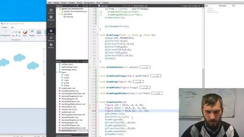Viewport: 244px width, 137px height.
Task: Open the Анализ menu
Action: point(79,3)
